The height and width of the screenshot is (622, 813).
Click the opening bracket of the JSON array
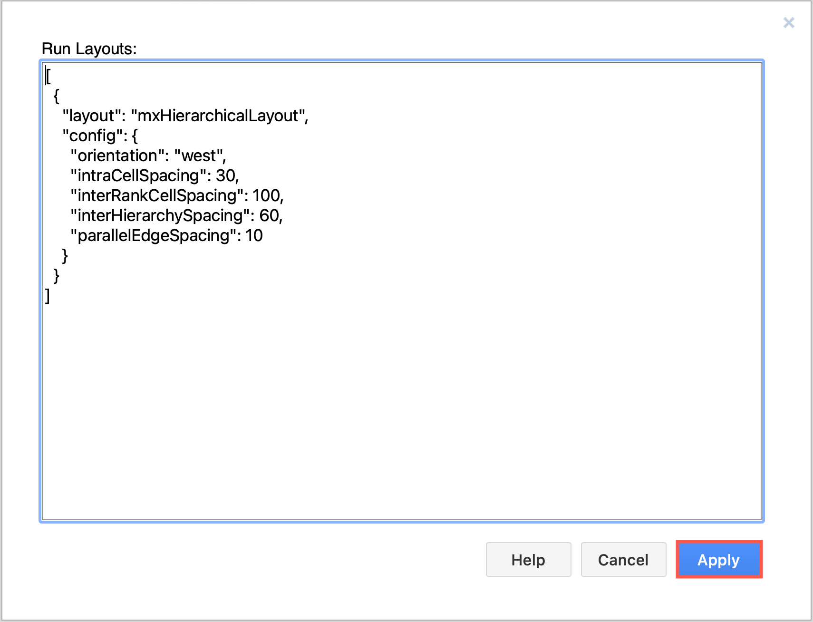click(x=48, y=76)
